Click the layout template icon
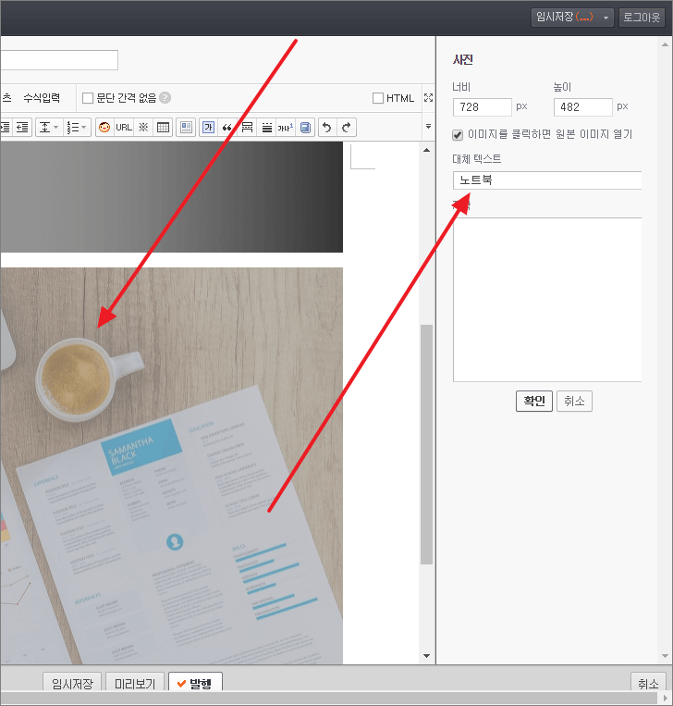 (x=186, y=128)
